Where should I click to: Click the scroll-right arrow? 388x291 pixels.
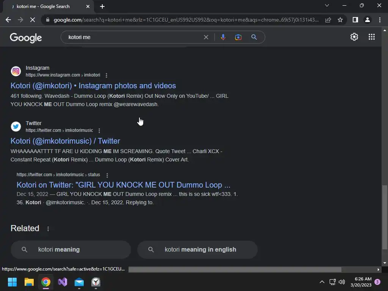pos(379,269)
